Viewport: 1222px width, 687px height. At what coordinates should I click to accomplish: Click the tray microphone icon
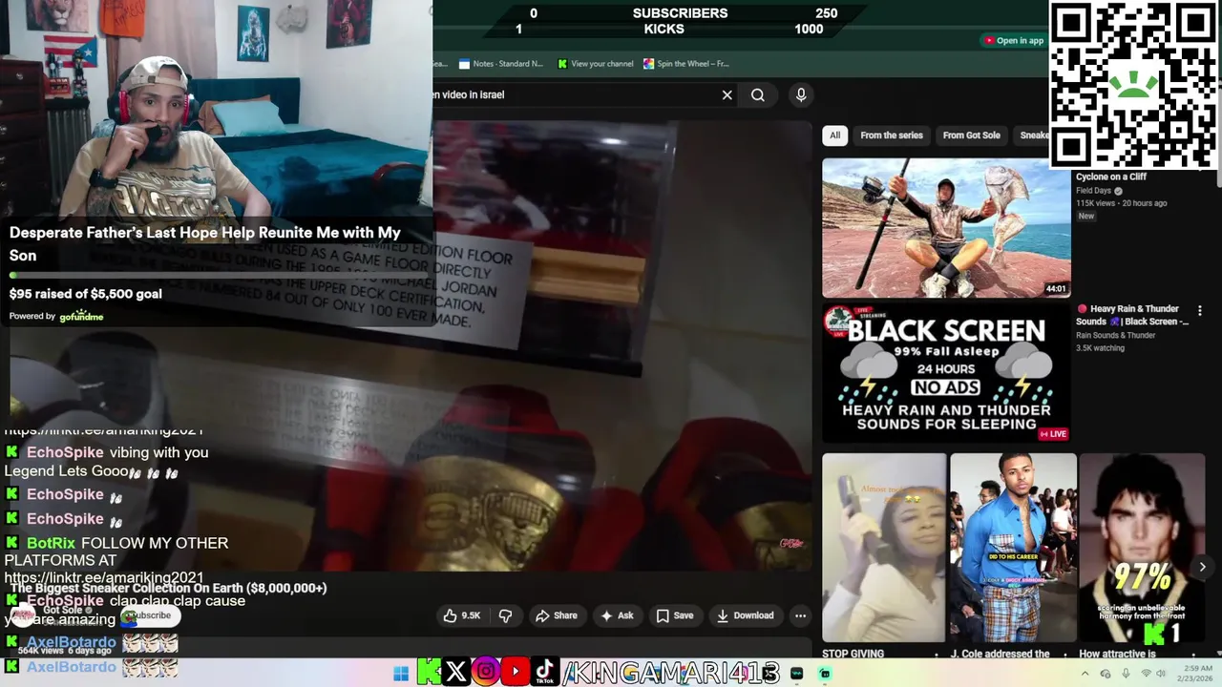point(1126,674)
